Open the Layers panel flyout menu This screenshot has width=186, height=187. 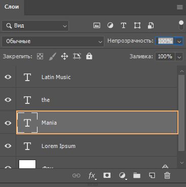click(x=180, y=7)
